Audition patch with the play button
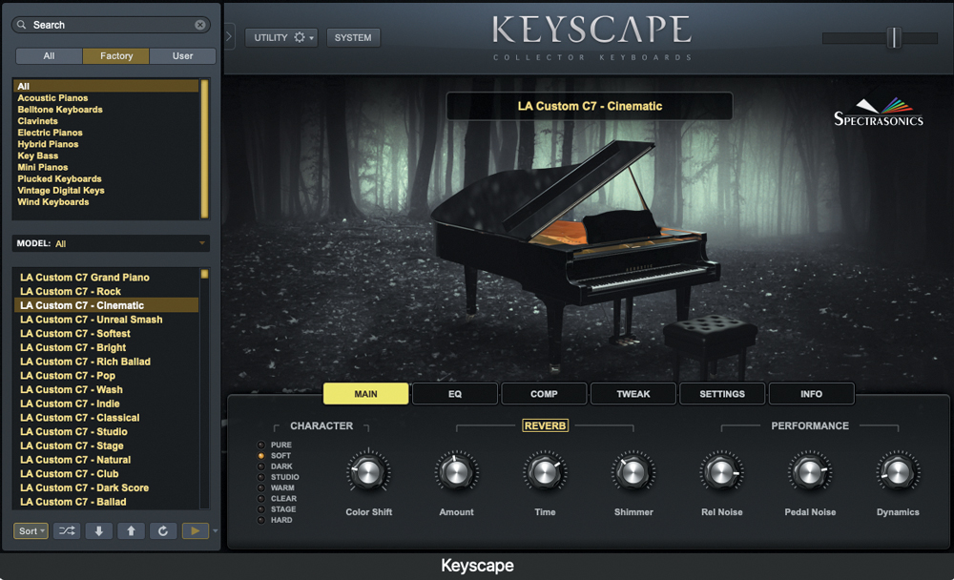The height and width of the screenshot is (580, 954). click(x=195, y=530)
